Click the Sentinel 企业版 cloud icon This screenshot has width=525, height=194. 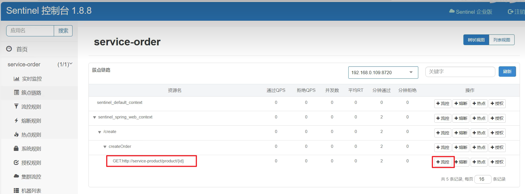pyautogui.click(x=452, y=11)
